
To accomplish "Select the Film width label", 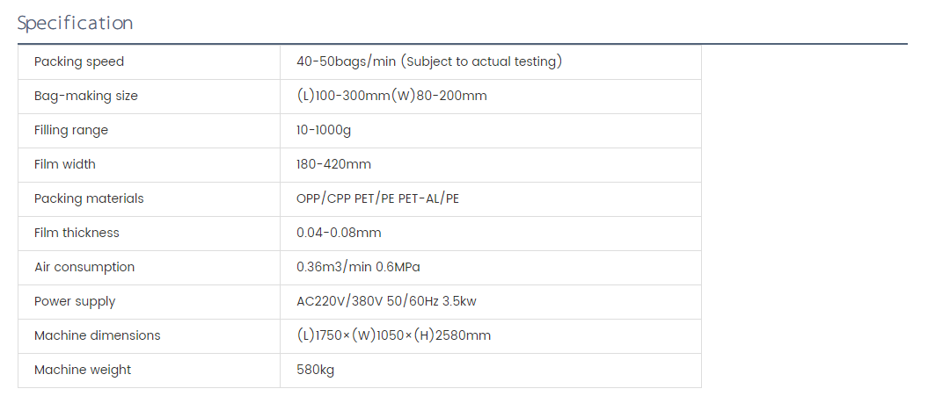I will [65, 164].
